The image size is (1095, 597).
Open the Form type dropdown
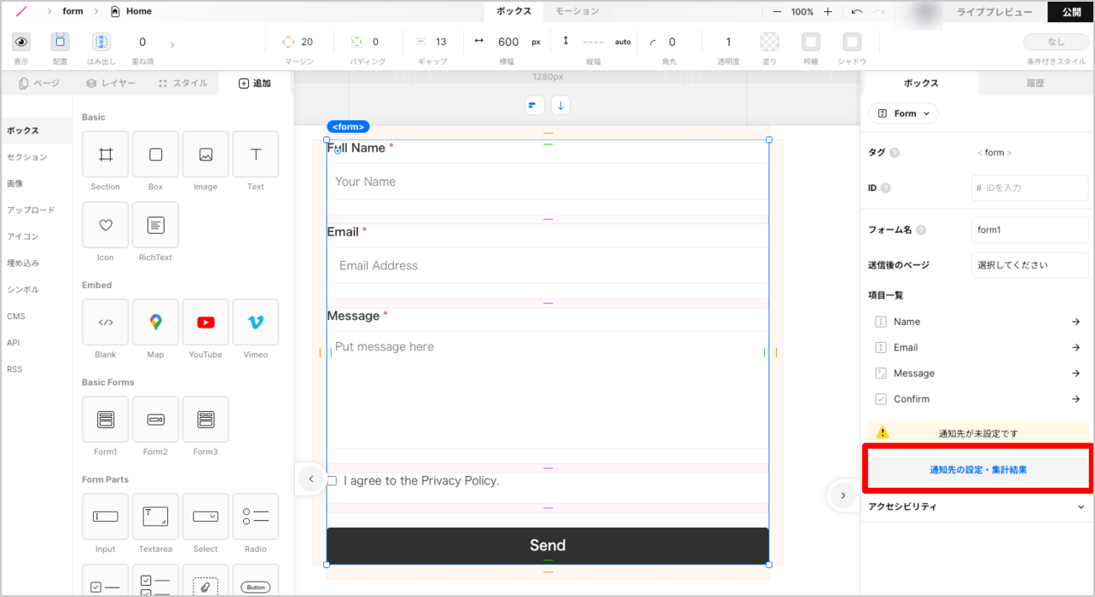(903, 113)
